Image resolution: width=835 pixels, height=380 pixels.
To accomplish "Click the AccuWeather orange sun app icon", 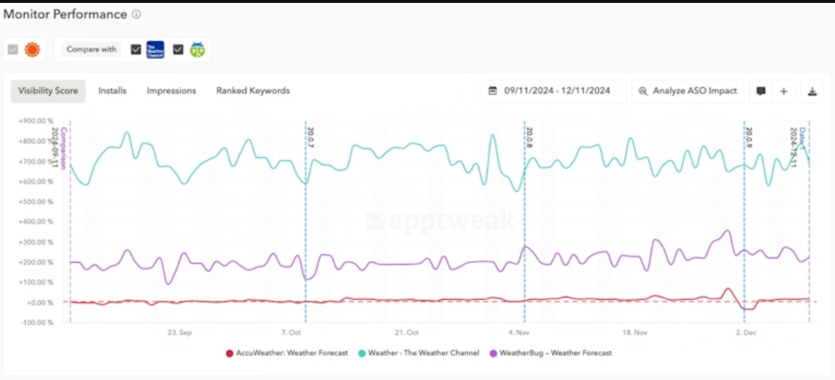I will click(33, 50).
